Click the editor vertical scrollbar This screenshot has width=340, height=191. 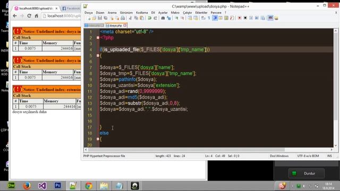(x=336, y=88)
